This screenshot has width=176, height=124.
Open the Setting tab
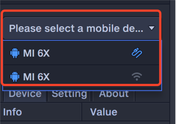[70, 94]
